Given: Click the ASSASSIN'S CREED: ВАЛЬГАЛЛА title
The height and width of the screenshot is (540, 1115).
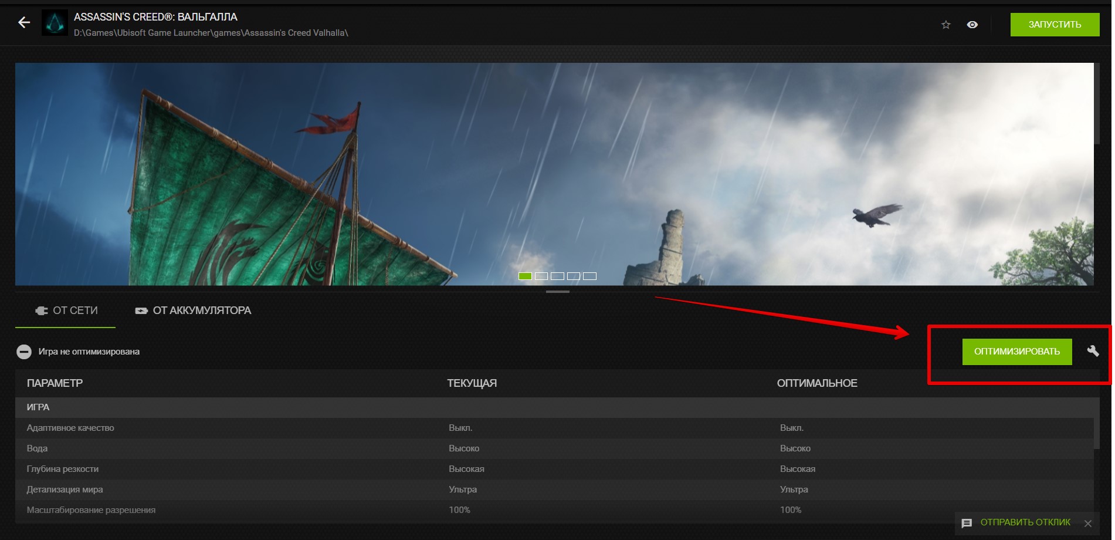Looking at the screenshot, I should pos(155,17).
